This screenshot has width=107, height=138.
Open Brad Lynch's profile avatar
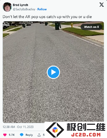pos(7,7)
